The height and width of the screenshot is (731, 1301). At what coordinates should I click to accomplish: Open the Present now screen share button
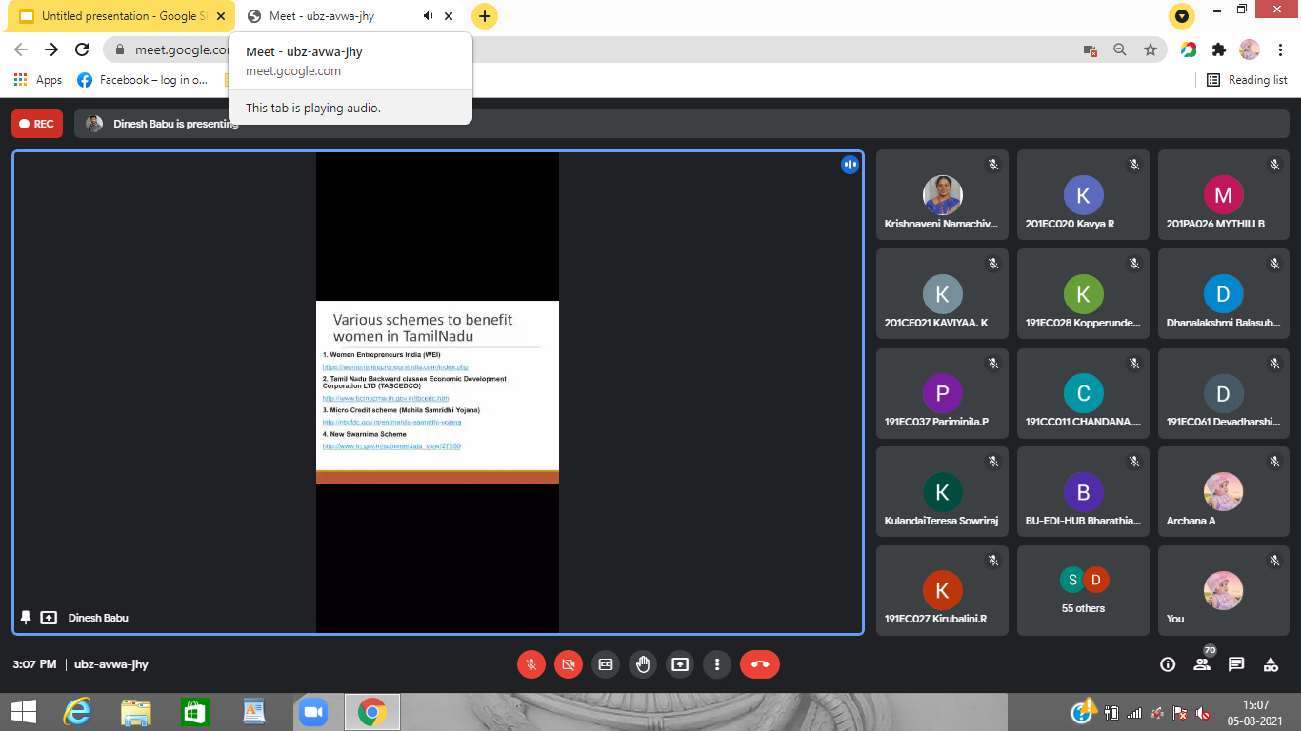coord(680,664)
